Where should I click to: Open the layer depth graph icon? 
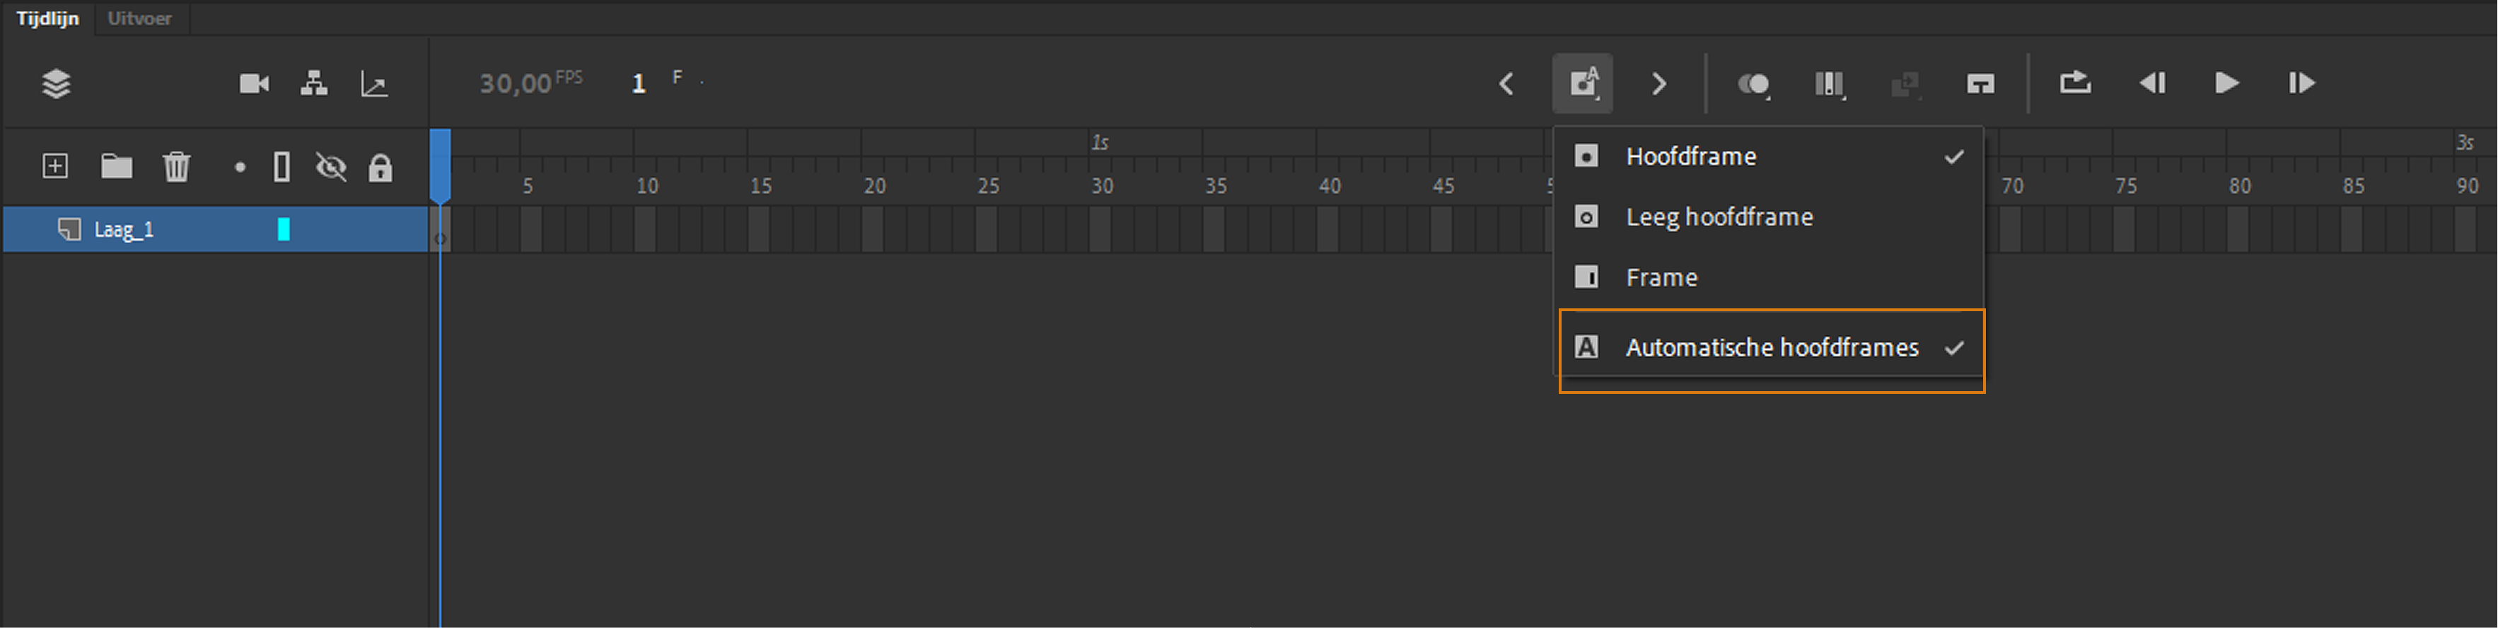(374, 84)
